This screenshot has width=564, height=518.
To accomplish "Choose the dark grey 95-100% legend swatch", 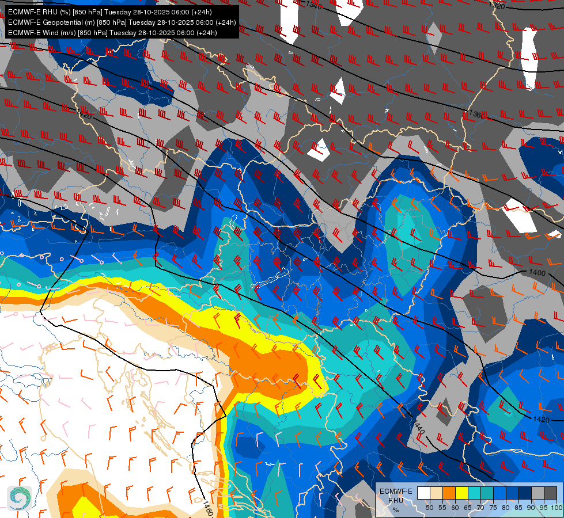I will pyautogui.click(x=550, y=493).
